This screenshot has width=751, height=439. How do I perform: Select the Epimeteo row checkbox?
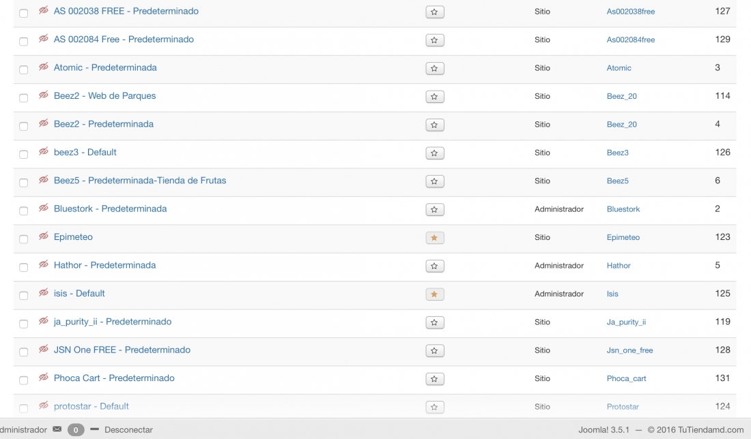click(23, 239)
